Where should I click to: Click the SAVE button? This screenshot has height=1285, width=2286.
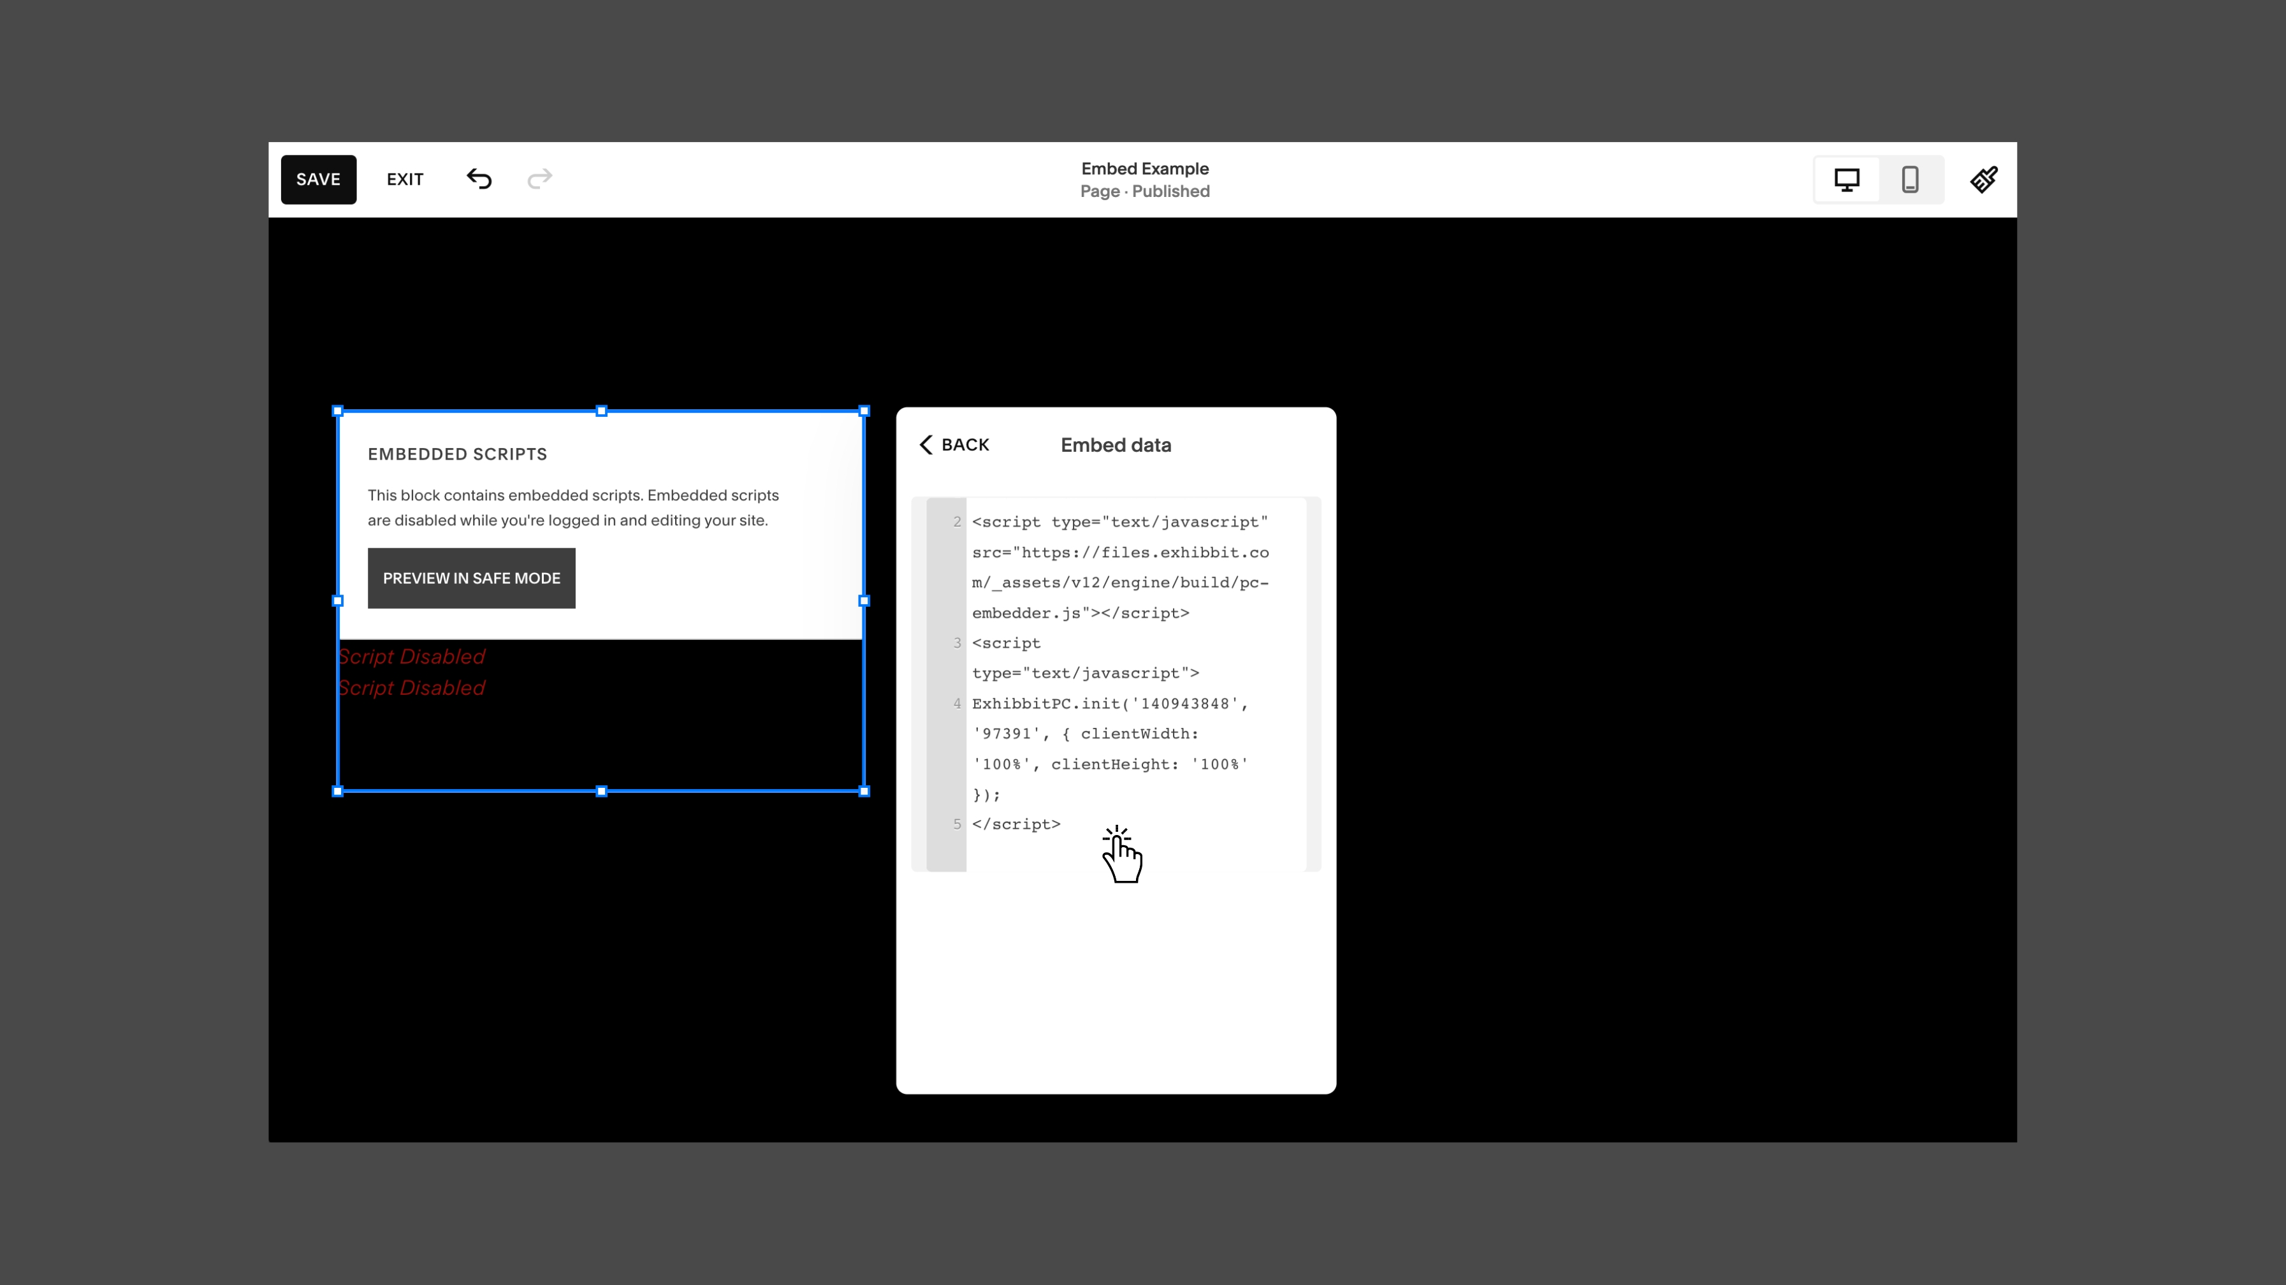coord(319,179)
